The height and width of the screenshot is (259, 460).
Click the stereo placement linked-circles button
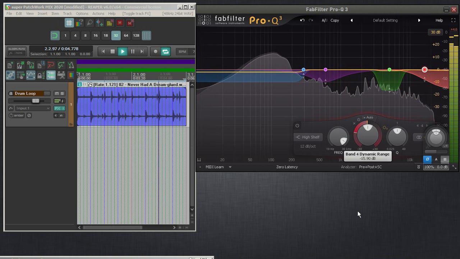419,137
